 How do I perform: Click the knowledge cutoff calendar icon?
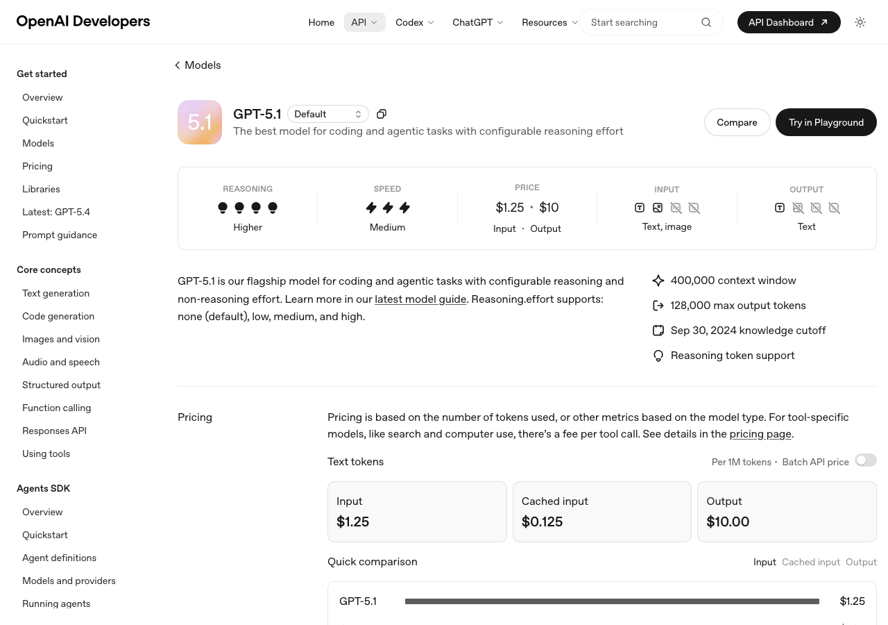point(658,331)
